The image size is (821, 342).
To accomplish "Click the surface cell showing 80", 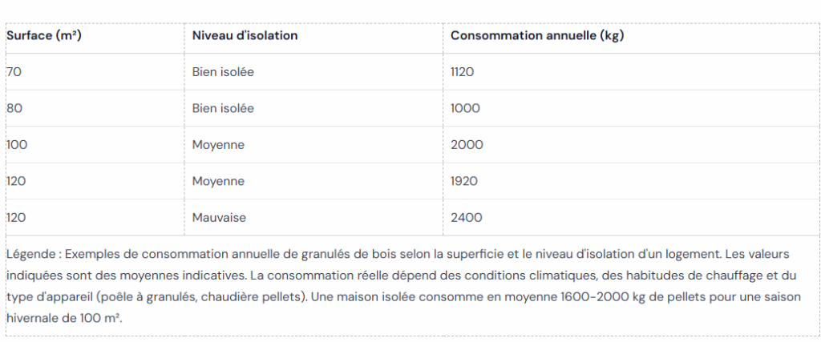I will (15, 108).
